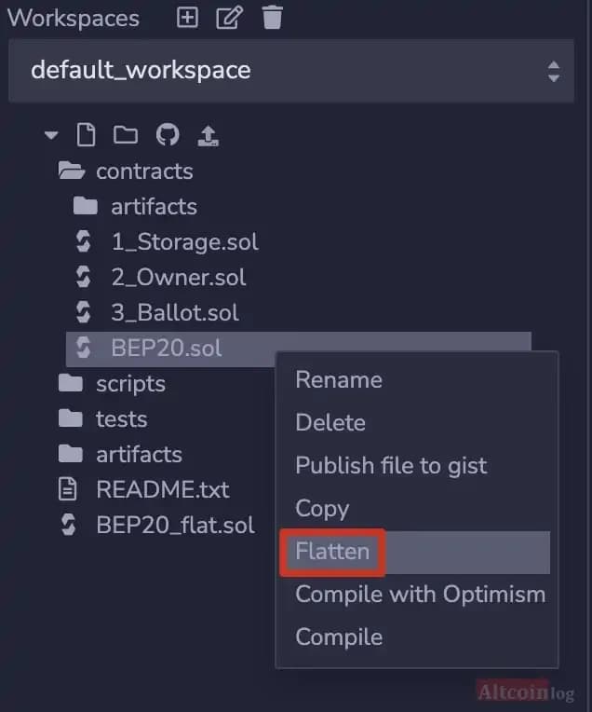Upload local file icon

coord(209,136)
